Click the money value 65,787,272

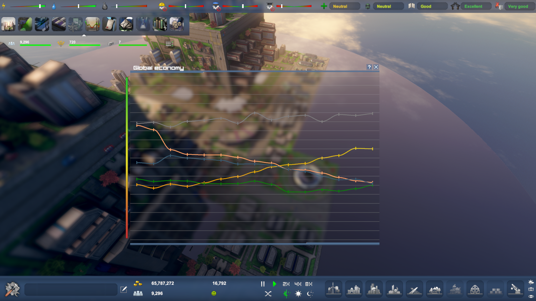(x=163, y=283)
